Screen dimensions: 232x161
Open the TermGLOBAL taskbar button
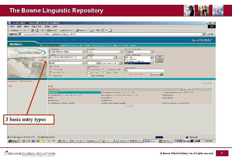point(151,141)
